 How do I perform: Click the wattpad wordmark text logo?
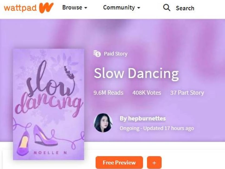pyautogui.click(x=20, y=8)
